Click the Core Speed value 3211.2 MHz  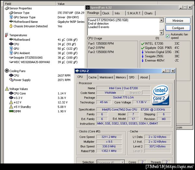(x=109, y=137)
